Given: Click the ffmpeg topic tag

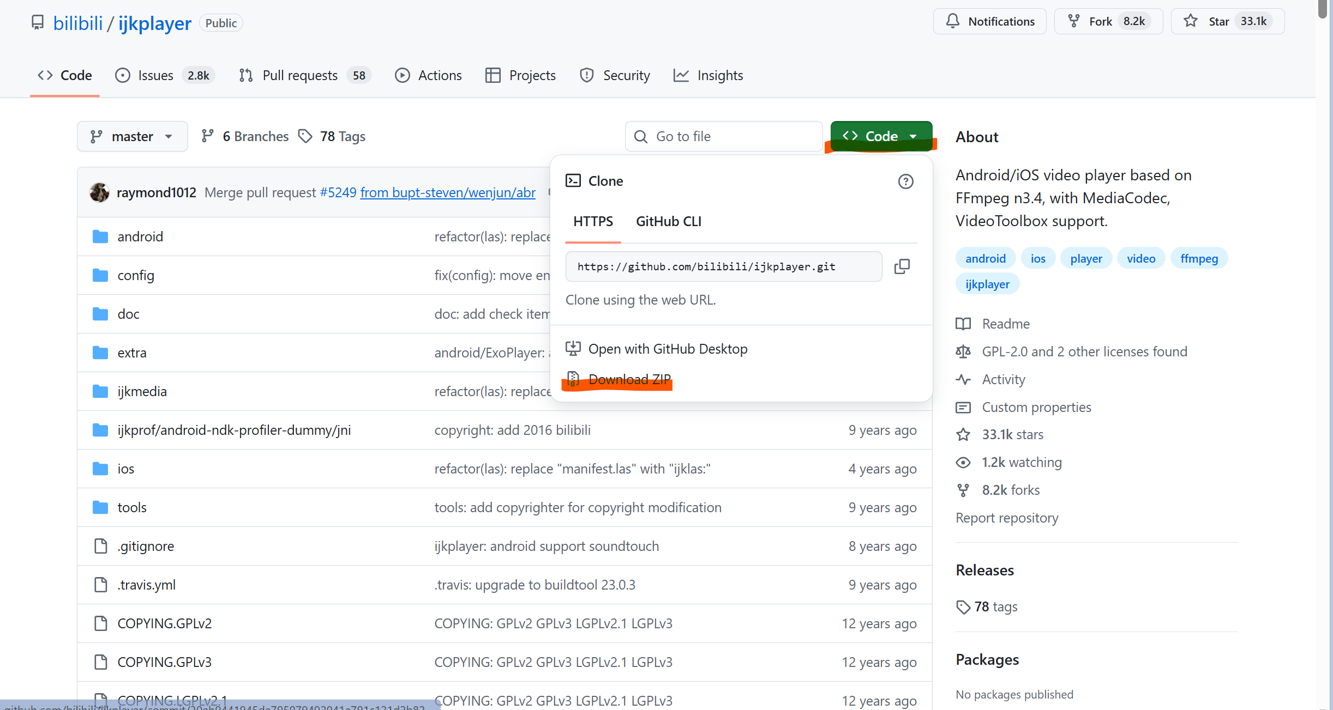Looking at the screenshot, I should coord(1199,258).
